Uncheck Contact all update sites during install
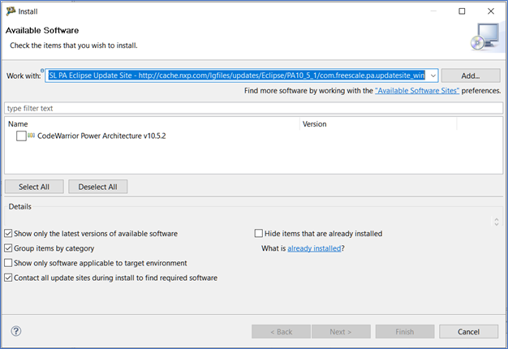The height and width of the screenshot is (349, 508). click(x=9, y=278)
